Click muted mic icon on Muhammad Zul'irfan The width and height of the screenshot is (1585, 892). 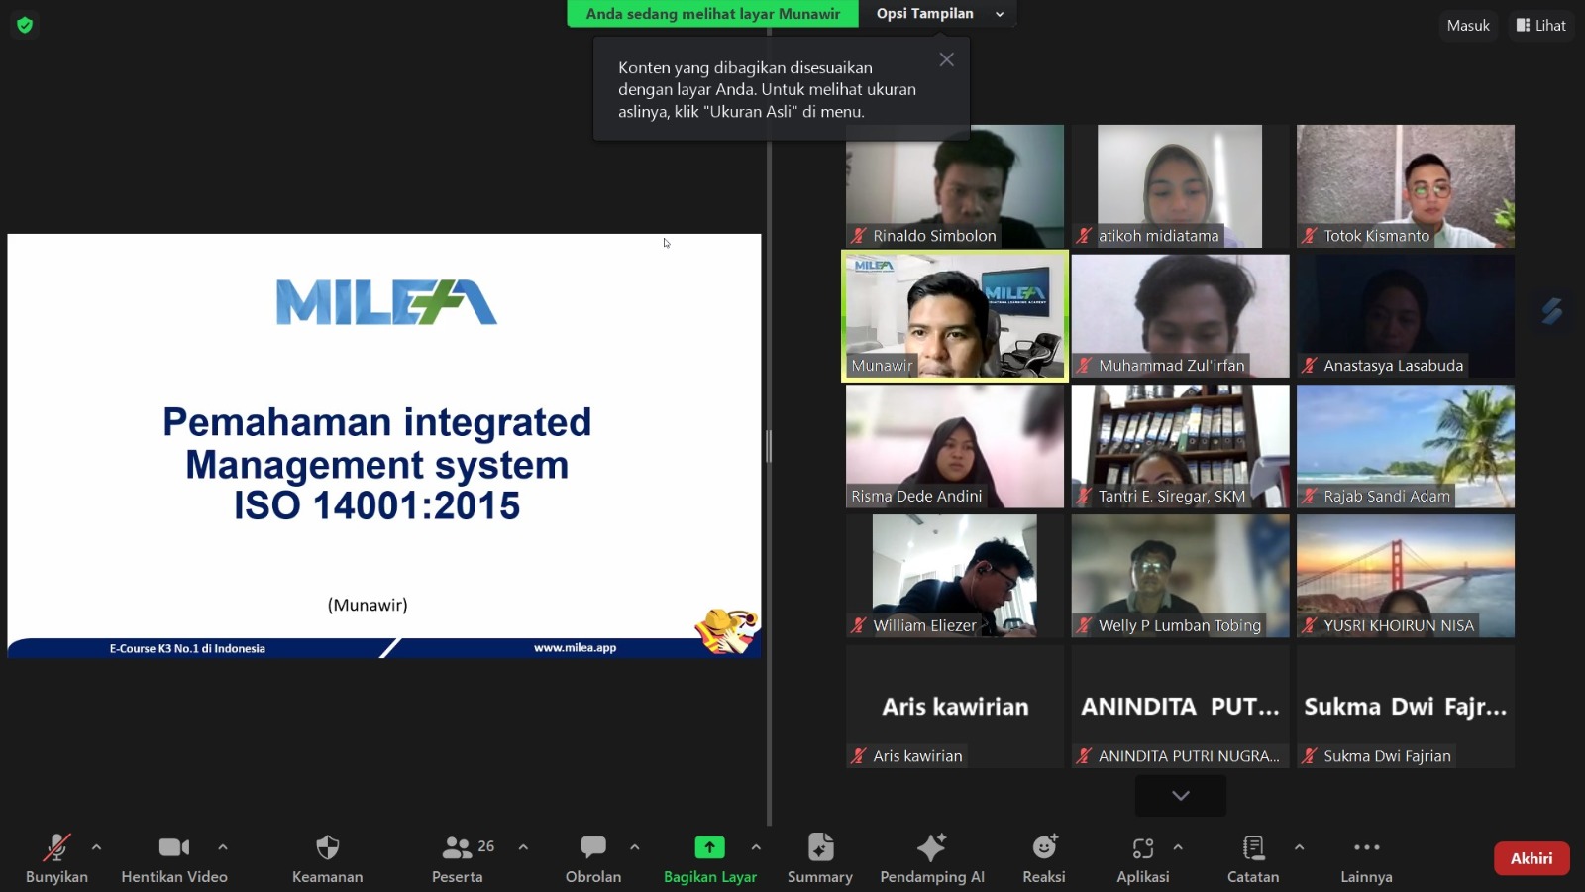[x=1085, y=366]
